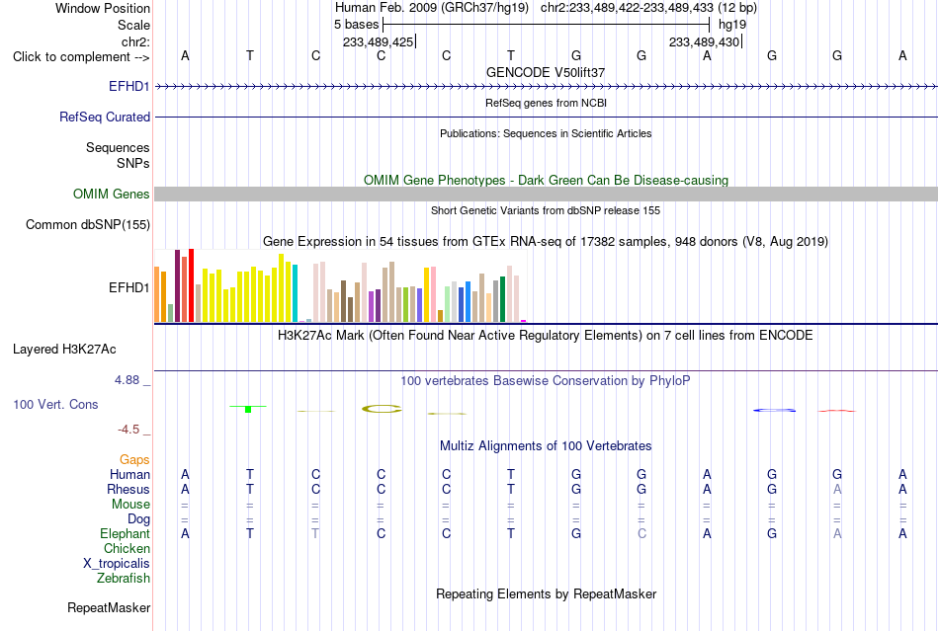Open the 100 Vert. Cons track label
Viewport: 939px width, 631px height.
coord(55,404)
